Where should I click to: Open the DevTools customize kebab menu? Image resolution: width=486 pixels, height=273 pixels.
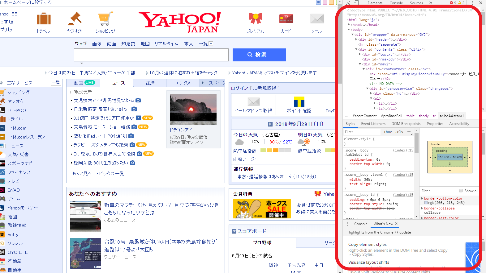pyautogui.click(x=472, y=3)
